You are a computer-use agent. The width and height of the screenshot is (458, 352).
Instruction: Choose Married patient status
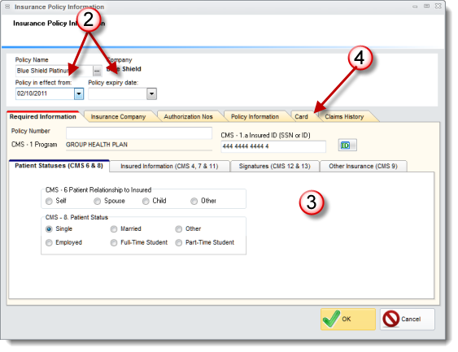114,229
